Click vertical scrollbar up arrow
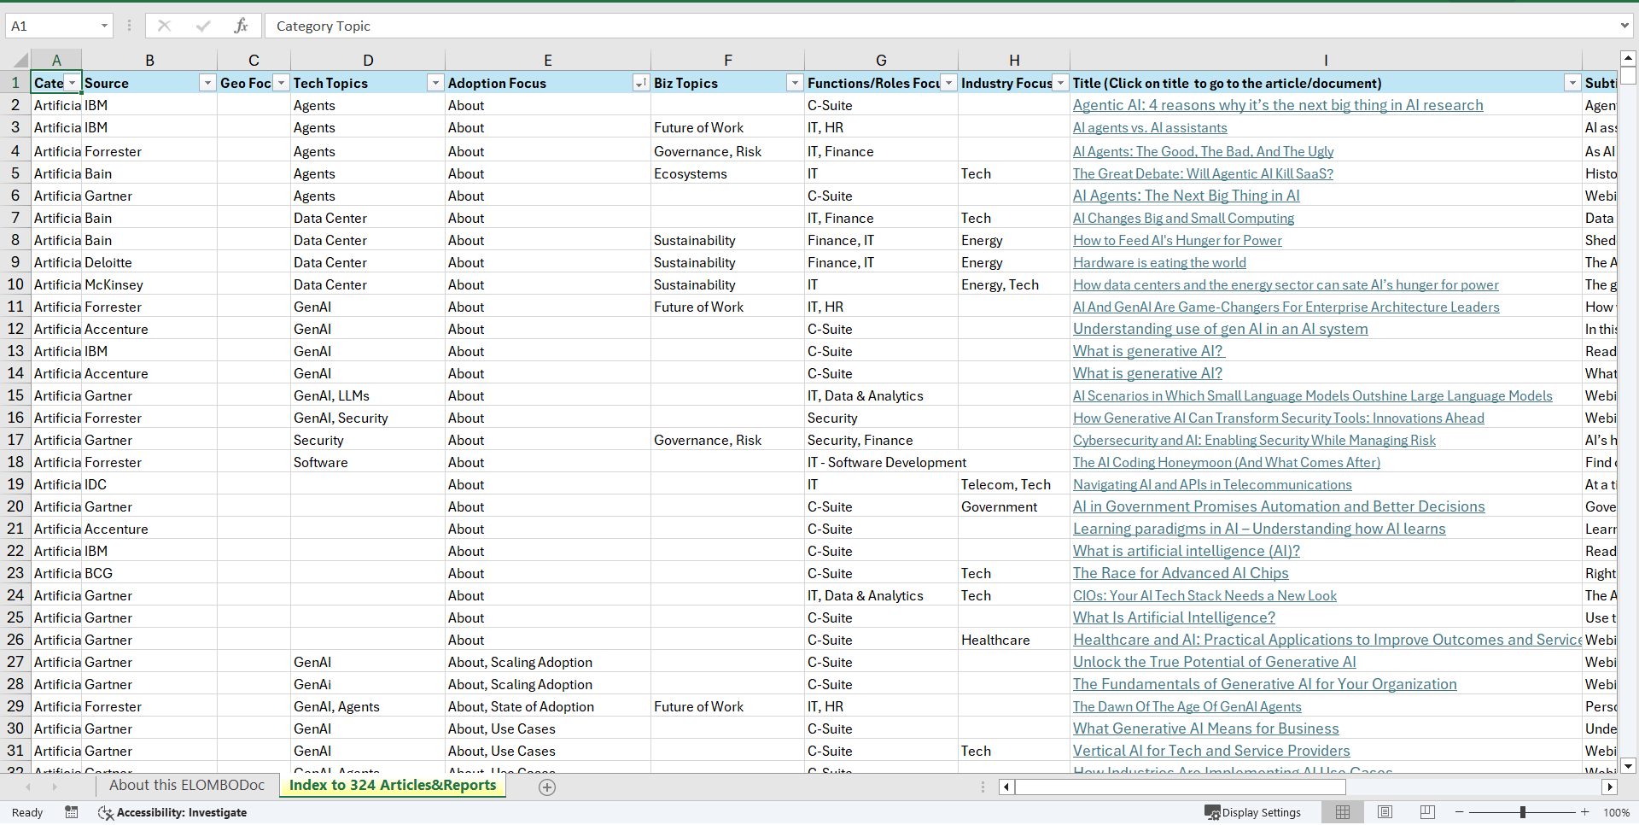1639x825 pixels. pyautogui.click(x=1628, y=59)
